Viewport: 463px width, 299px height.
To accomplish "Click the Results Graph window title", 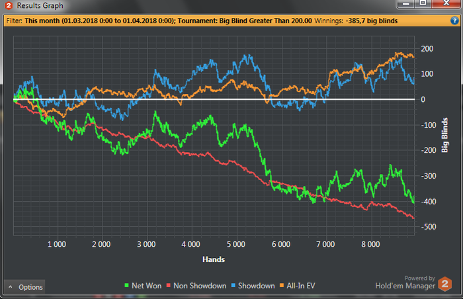I will [40, 5].
